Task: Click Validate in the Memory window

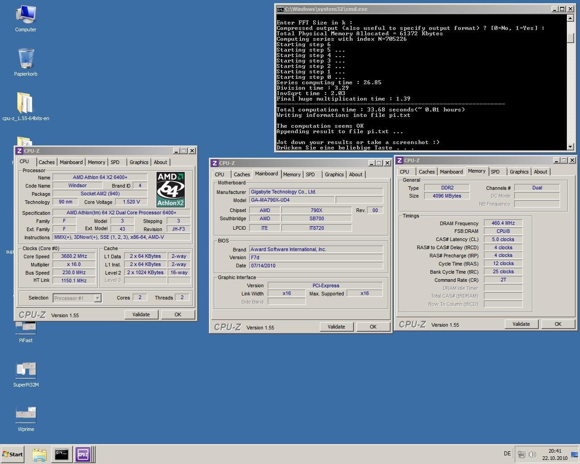Action: pyautogui.click(x=521, y=324)
